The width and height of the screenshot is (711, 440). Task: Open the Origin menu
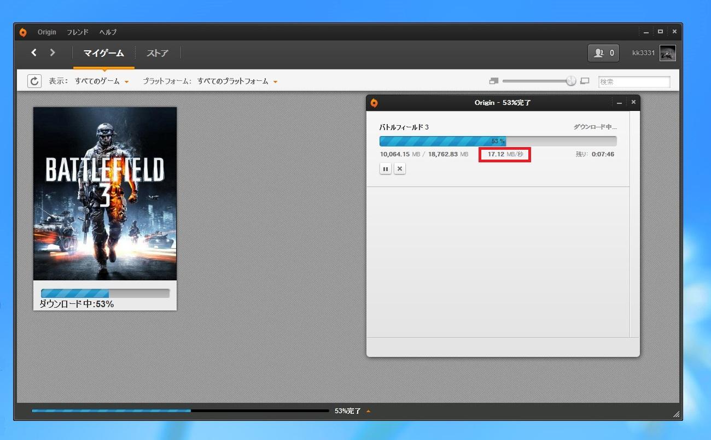(x=47, y=32)
